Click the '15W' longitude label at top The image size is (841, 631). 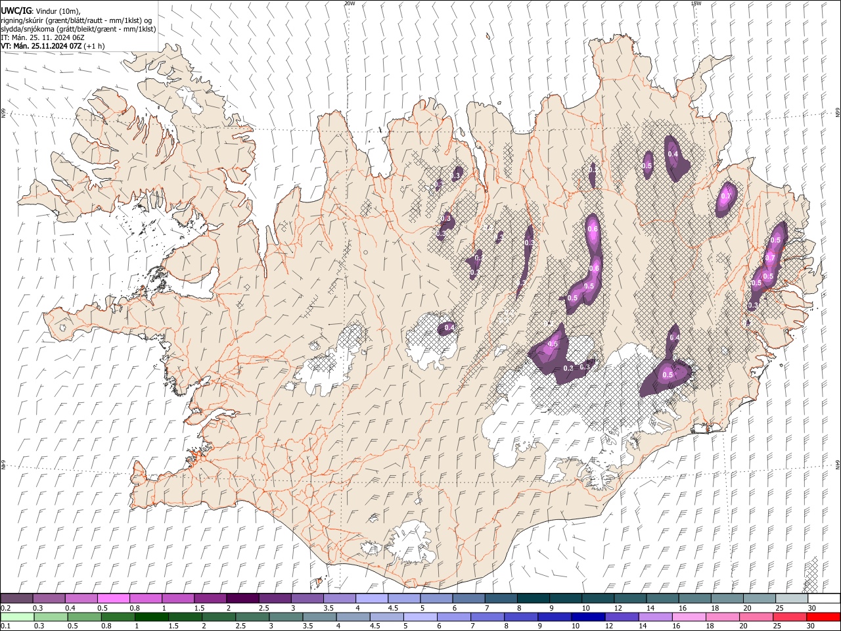coord(696,3)
